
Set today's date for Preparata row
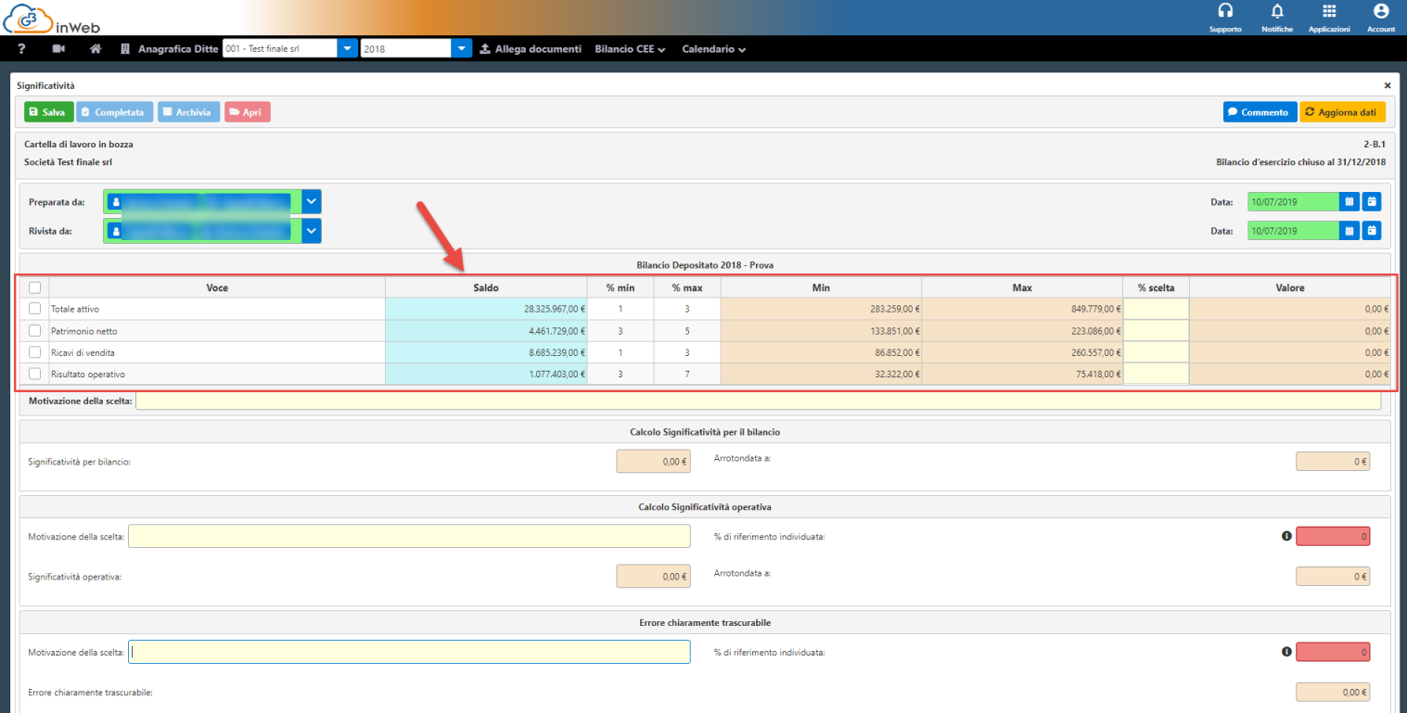[x=1372, y=201]
